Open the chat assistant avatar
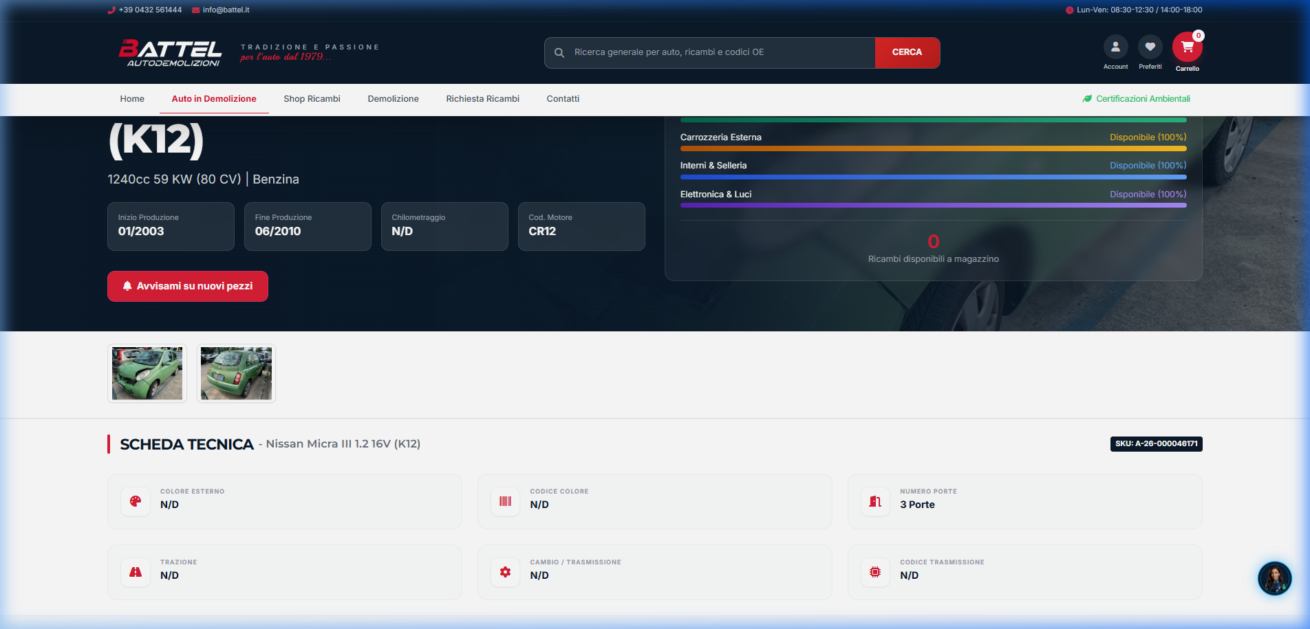 pos(1274,578)
